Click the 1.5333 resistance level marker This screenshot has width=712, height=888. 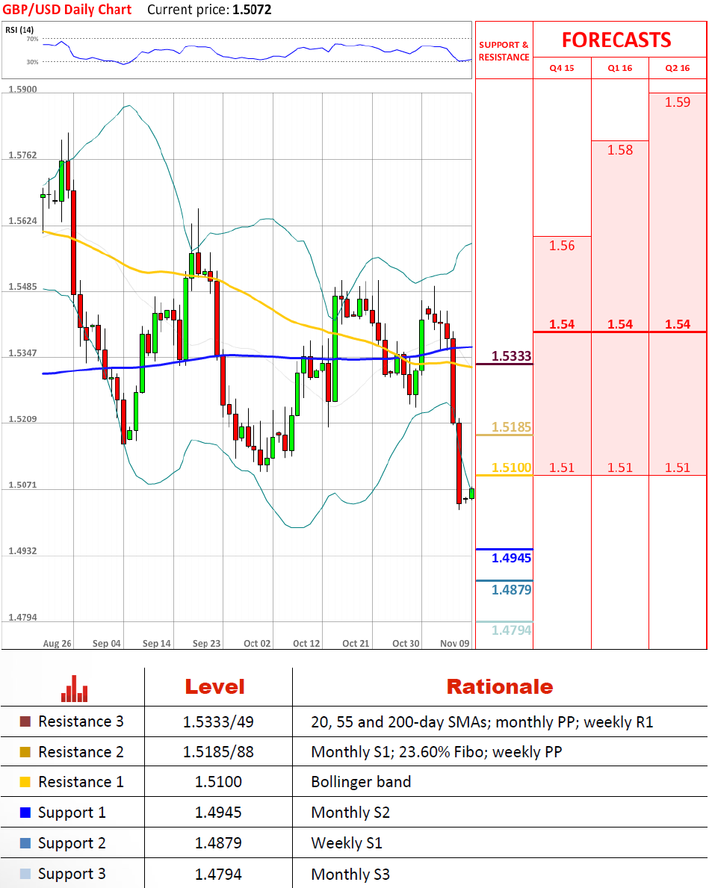pyautogui.click(x=511, y=356)
